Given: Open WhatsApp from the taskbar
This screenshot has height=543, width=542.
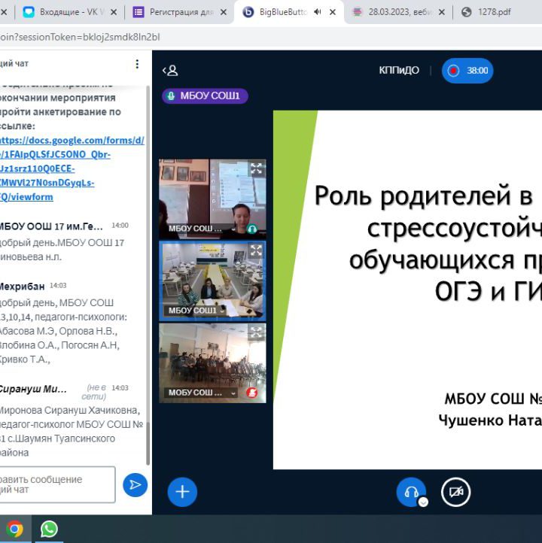Looking at the screenshot, I should coord(49,529).
